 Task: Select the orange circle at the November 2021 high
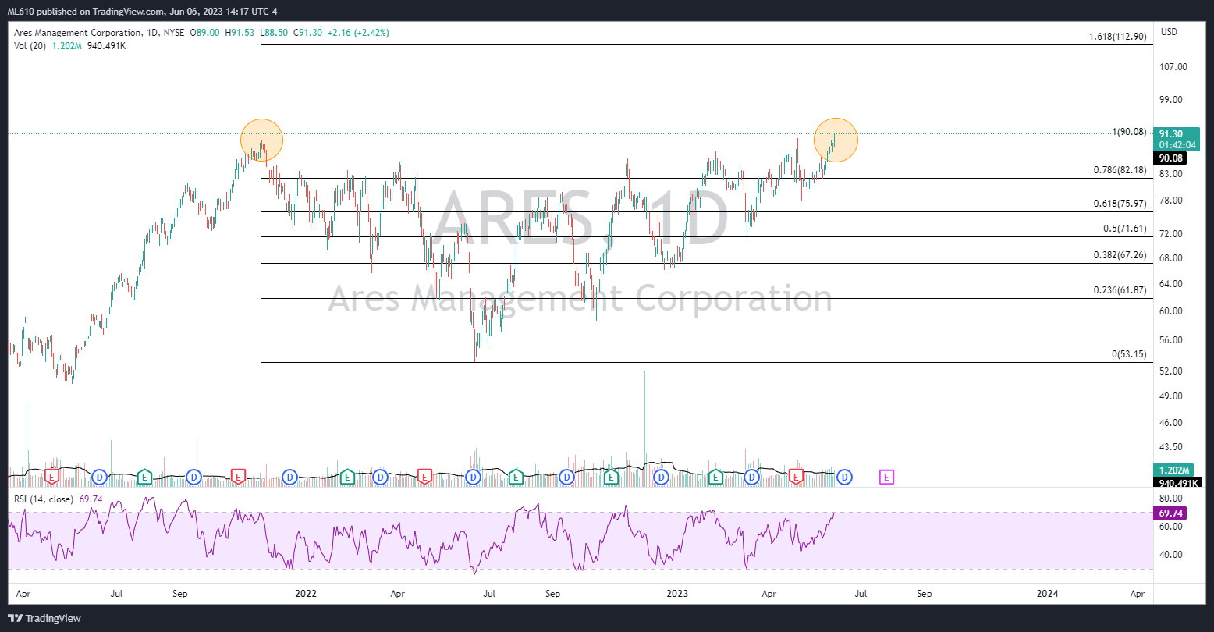pos(261,140)
